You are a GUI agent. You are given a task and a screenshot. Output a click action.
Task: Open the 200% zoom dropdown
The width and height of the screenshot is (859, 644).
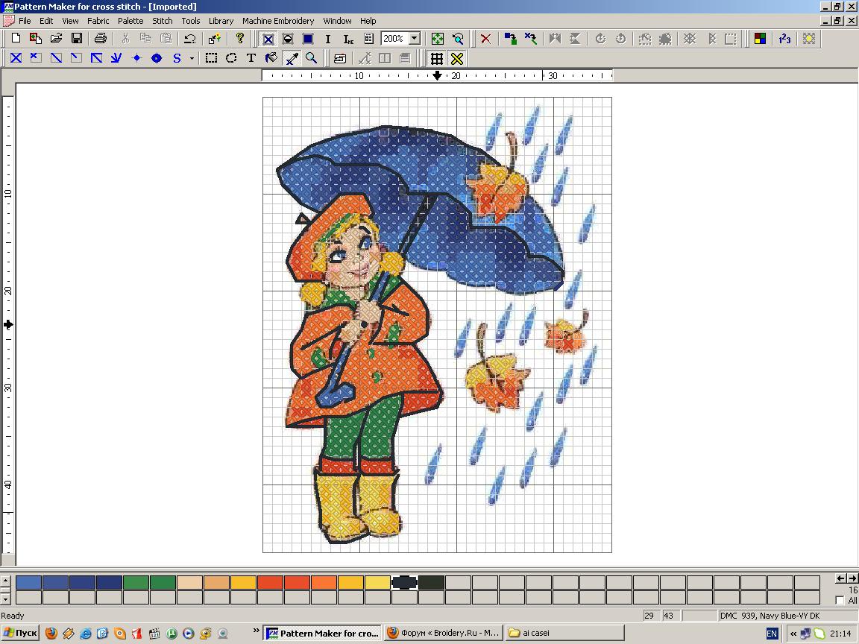pyautogui.click(x=415, y=38)
